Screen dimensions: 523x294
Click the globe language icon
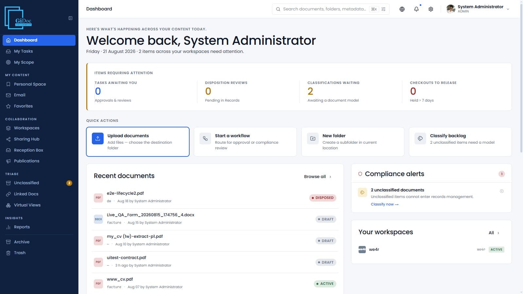click(x=402, y=9)
